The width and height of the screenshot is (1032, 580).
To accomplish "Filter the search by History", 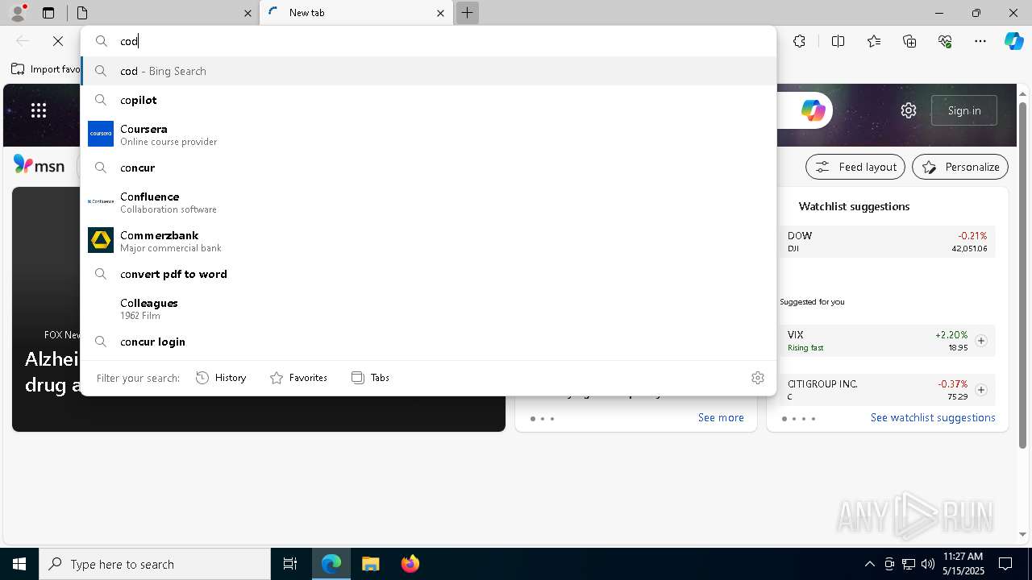I will [221, 378].
